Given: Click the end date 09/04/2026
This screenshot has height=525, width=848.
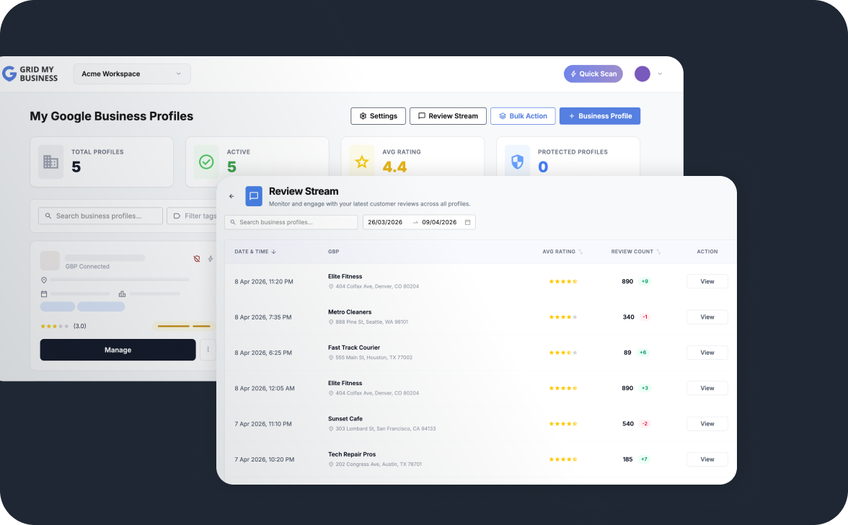Looking at the screenshot, I should pyautogui.click(x=439, y=222).
